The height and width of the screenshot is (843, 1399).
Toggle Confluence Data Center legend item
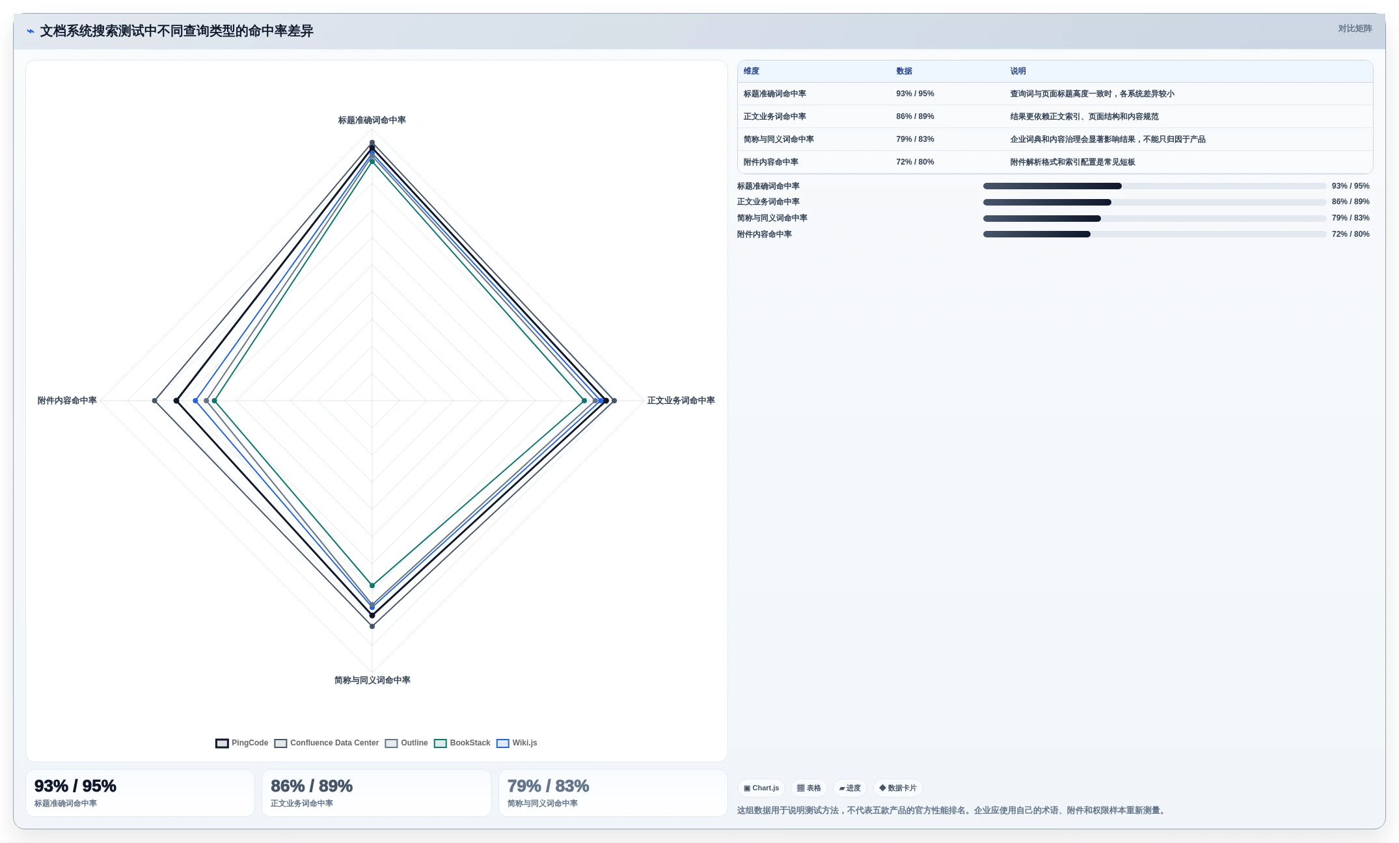click(327, 743)
